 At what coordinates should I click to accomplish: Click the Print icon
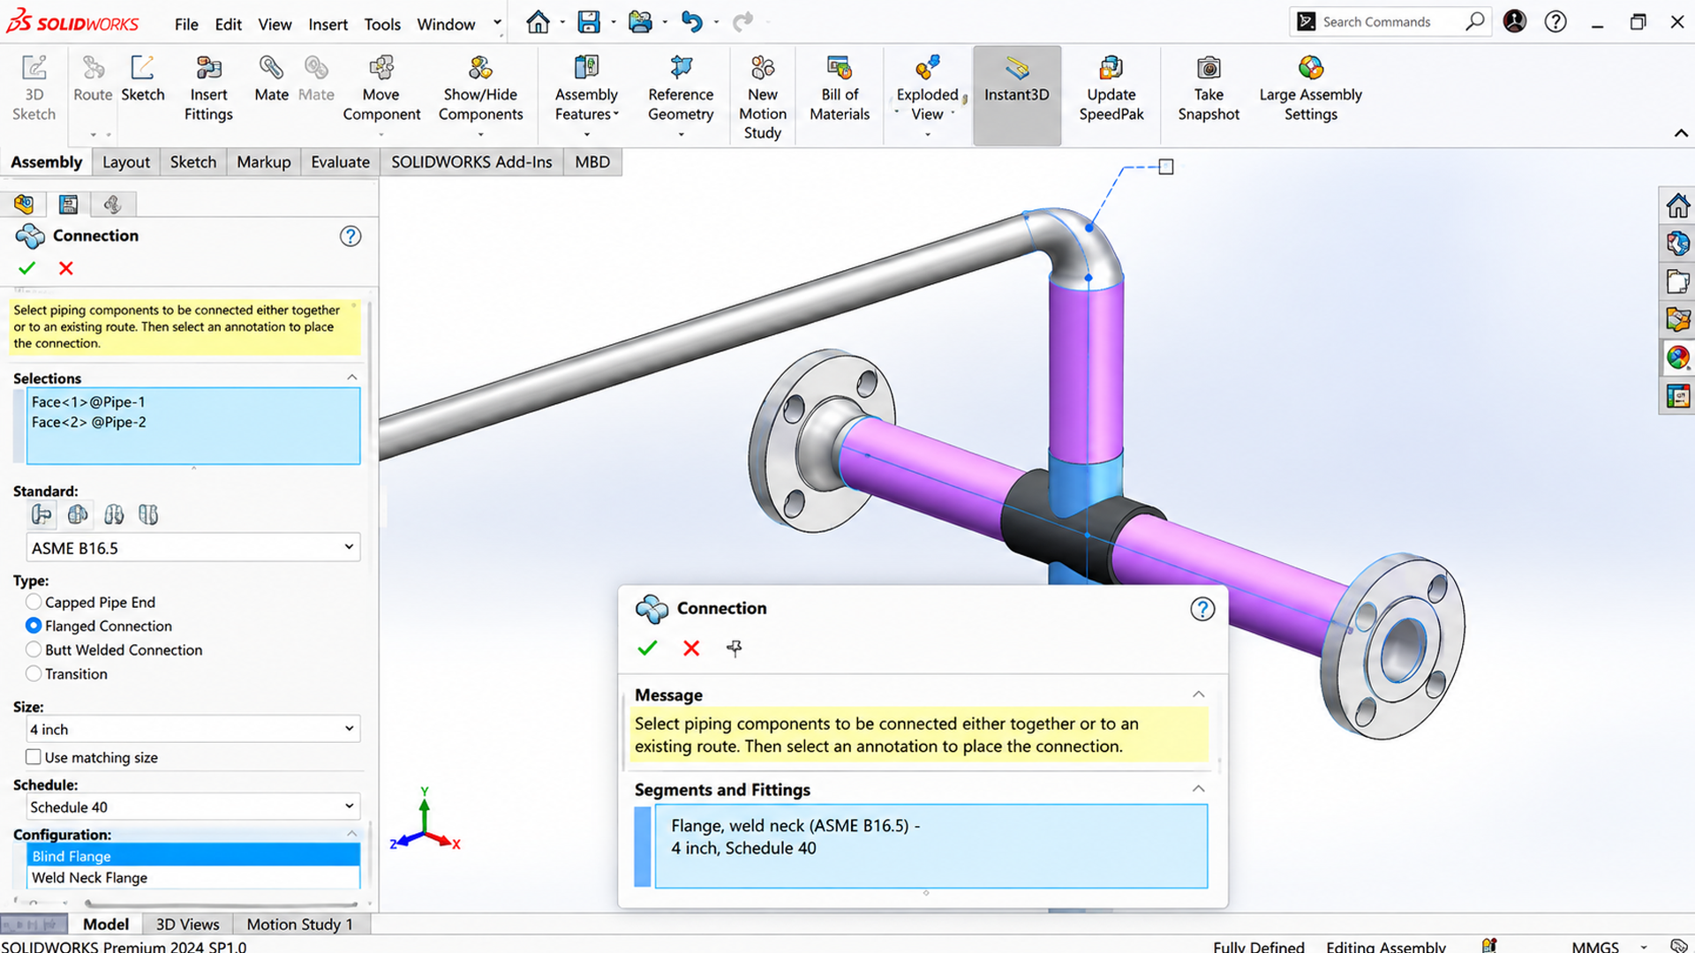tap(640, 22)
